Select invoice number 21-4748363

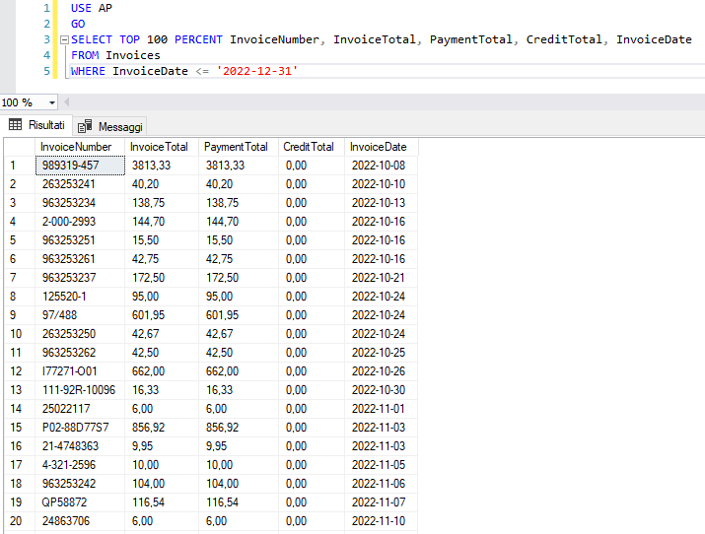[80, 446]
